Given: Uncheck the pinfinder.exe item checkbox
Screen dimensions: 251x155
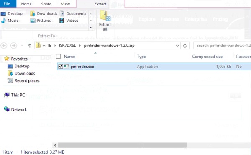Looking at the screenshot, I should tap(61, 66).
